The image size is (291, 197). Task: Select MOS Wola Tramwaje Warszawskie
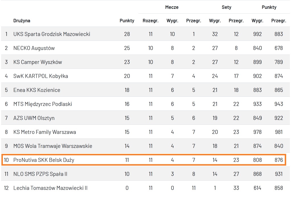point(53,146)
